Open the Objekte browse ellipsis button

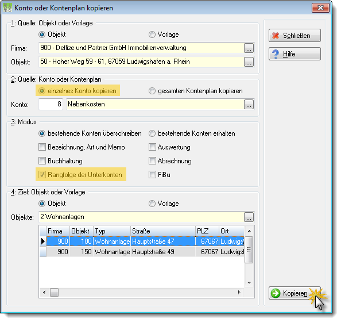(x=249, y=217)
